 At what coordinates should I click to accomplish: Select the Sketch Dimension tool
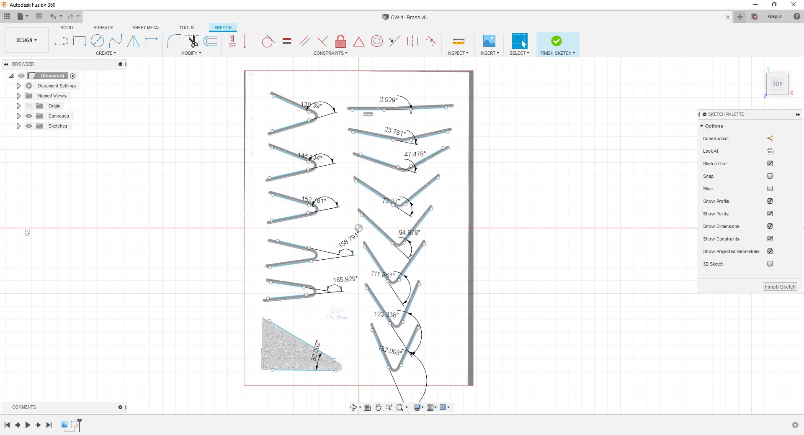[x=152, y=41]
